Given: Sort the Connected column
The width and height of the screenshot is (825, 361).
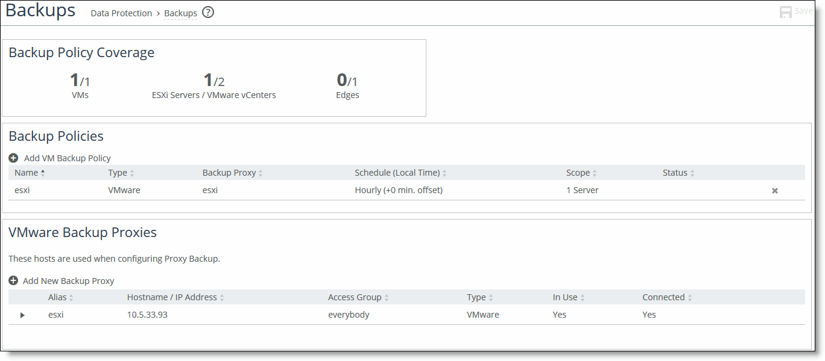Looking at the screenshot, I should click(x=689, y=297).
